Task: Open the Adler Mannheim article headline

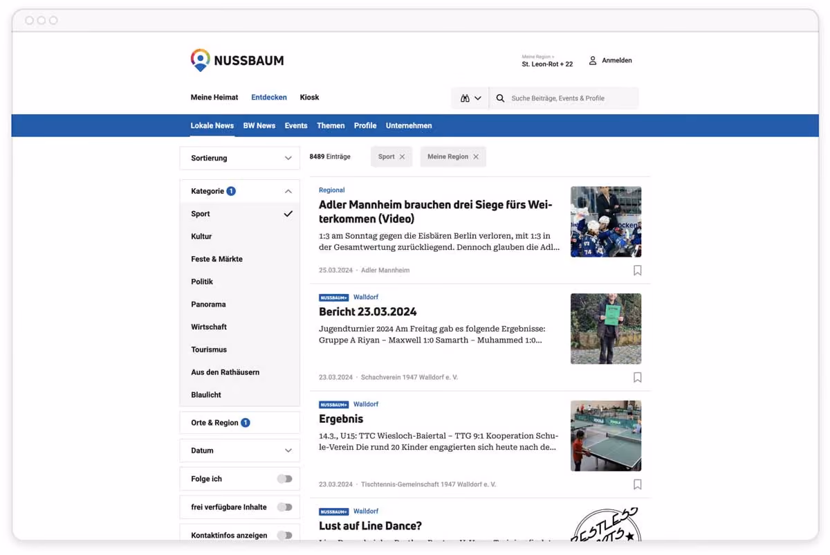Action: coord(436,212)
